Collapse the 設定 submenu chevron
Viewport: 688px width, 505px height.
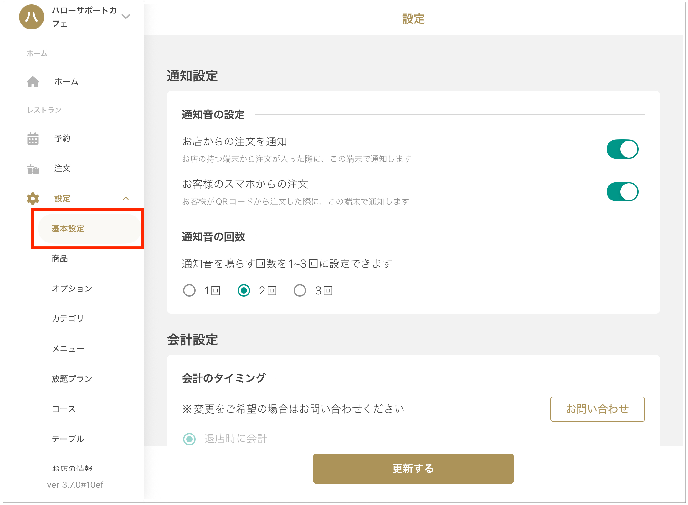click(126, 198)
